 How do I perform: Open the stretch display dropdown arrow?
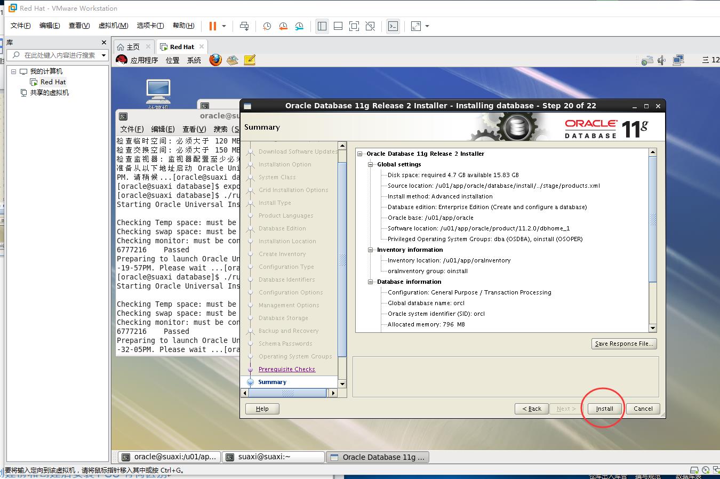(427, 26)
